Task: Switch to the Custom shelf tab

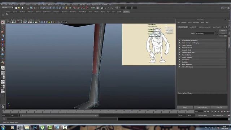Action: (126, 12)
